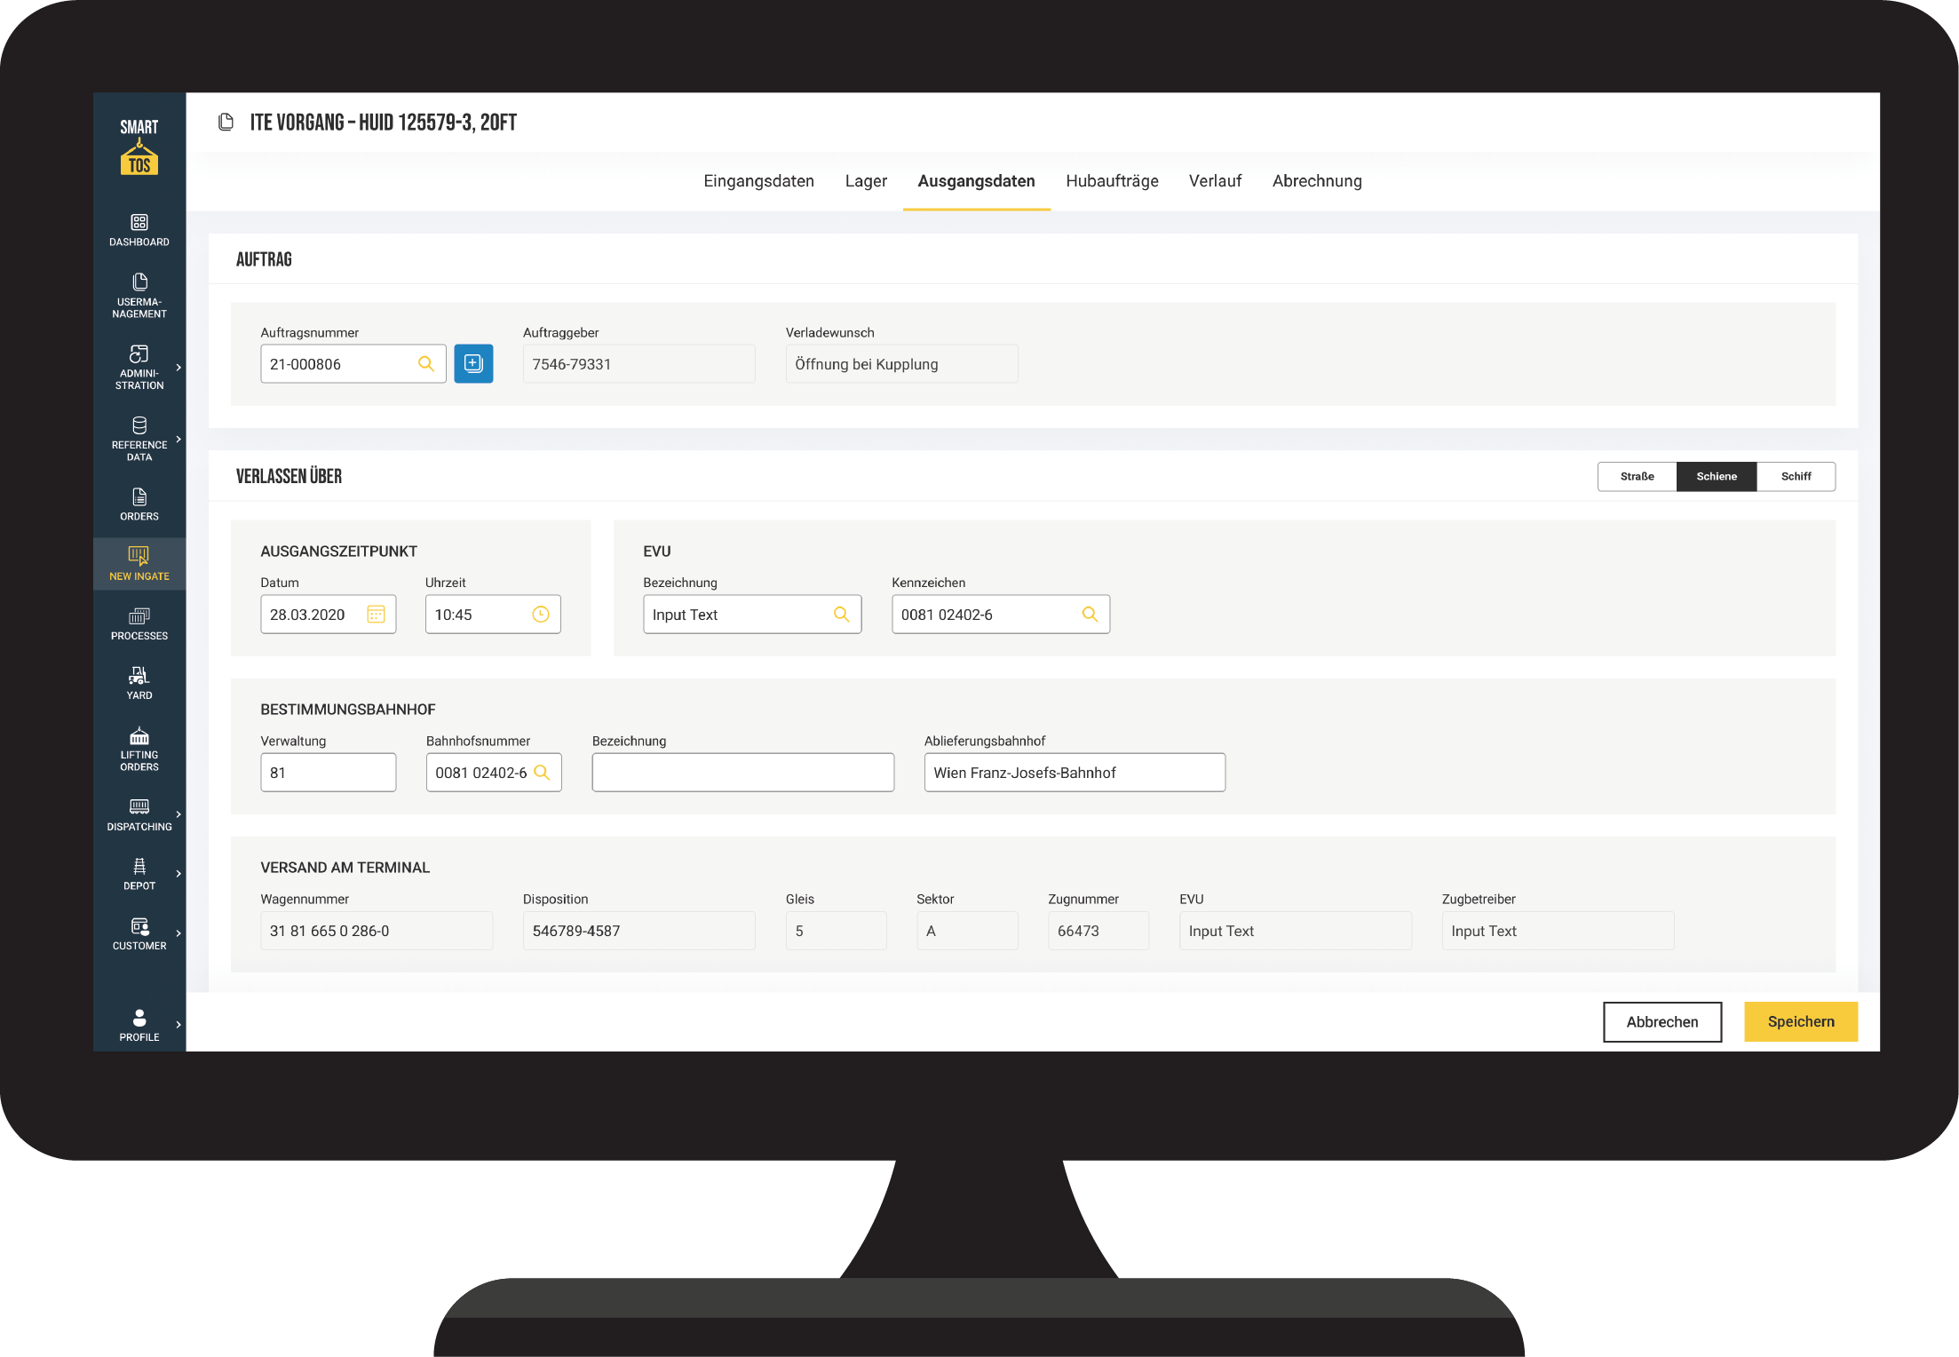Viewport: 1959px width, 1357px height.
Task: Open the Uhrzeit clock picker
Action: (x=541, y=615)
